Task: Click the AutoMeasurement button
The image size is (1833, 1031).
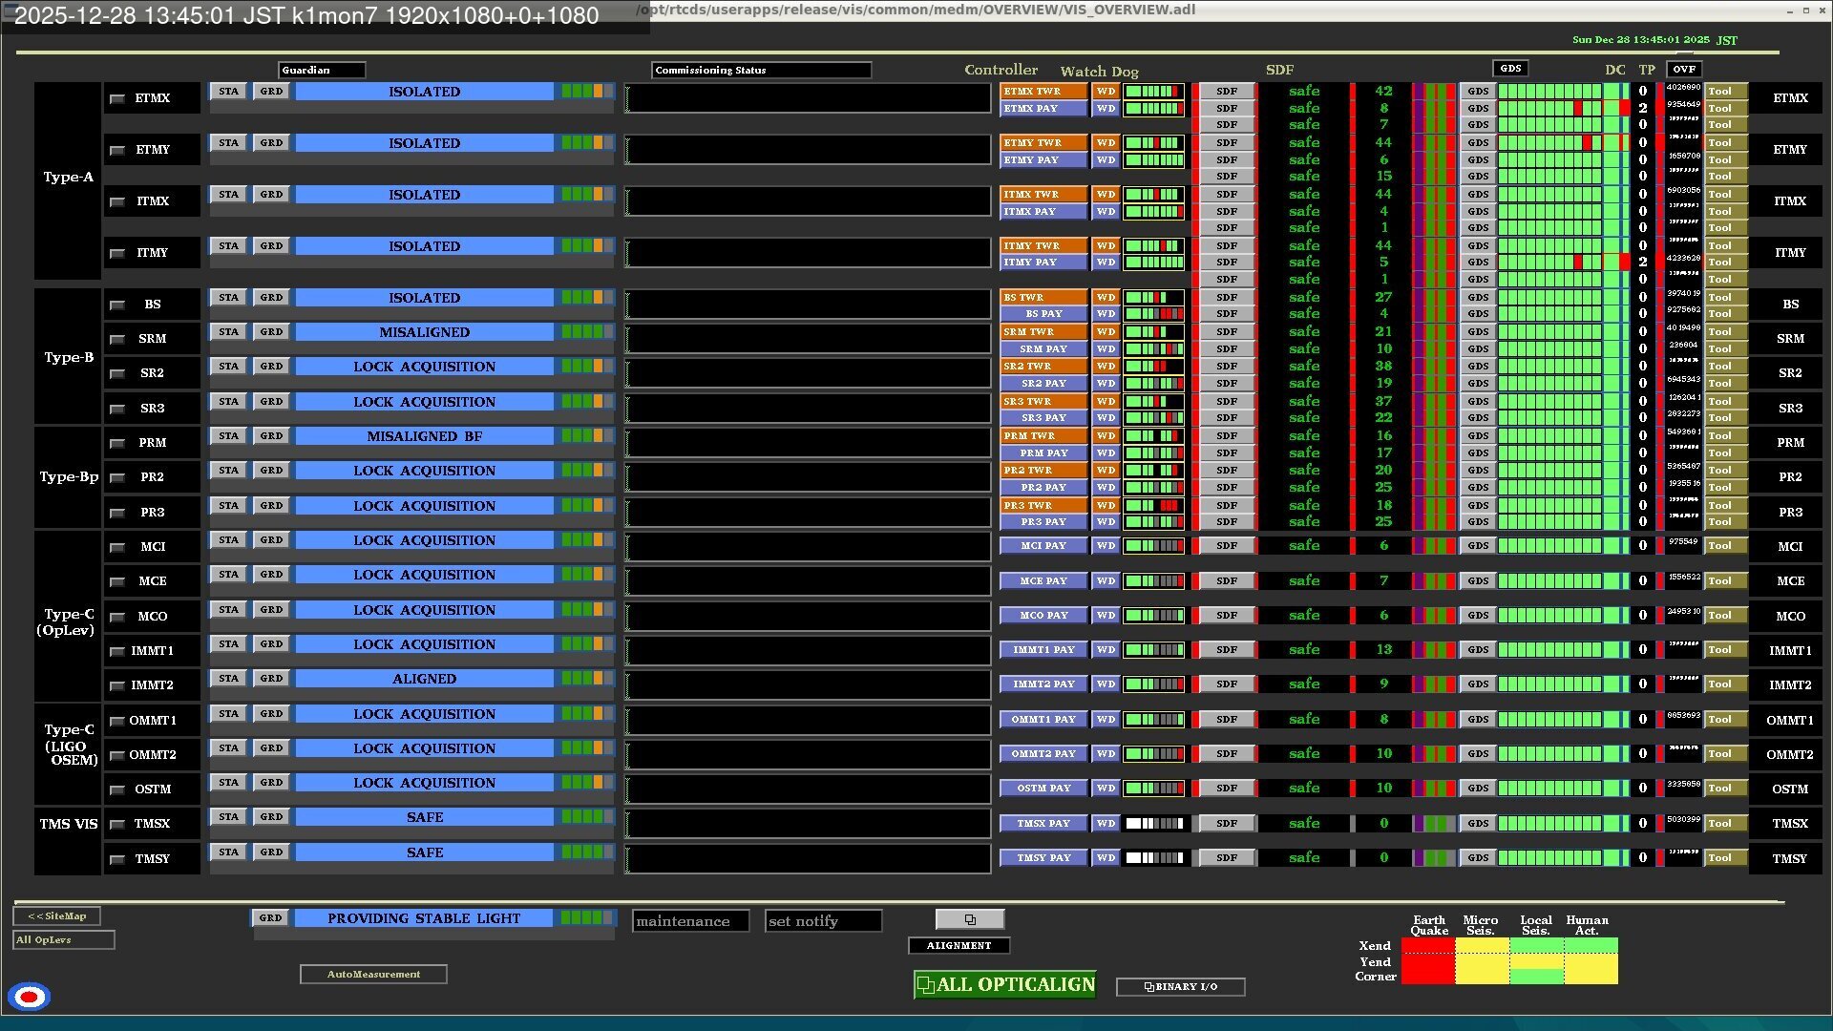Action: (x=373, y=975)
